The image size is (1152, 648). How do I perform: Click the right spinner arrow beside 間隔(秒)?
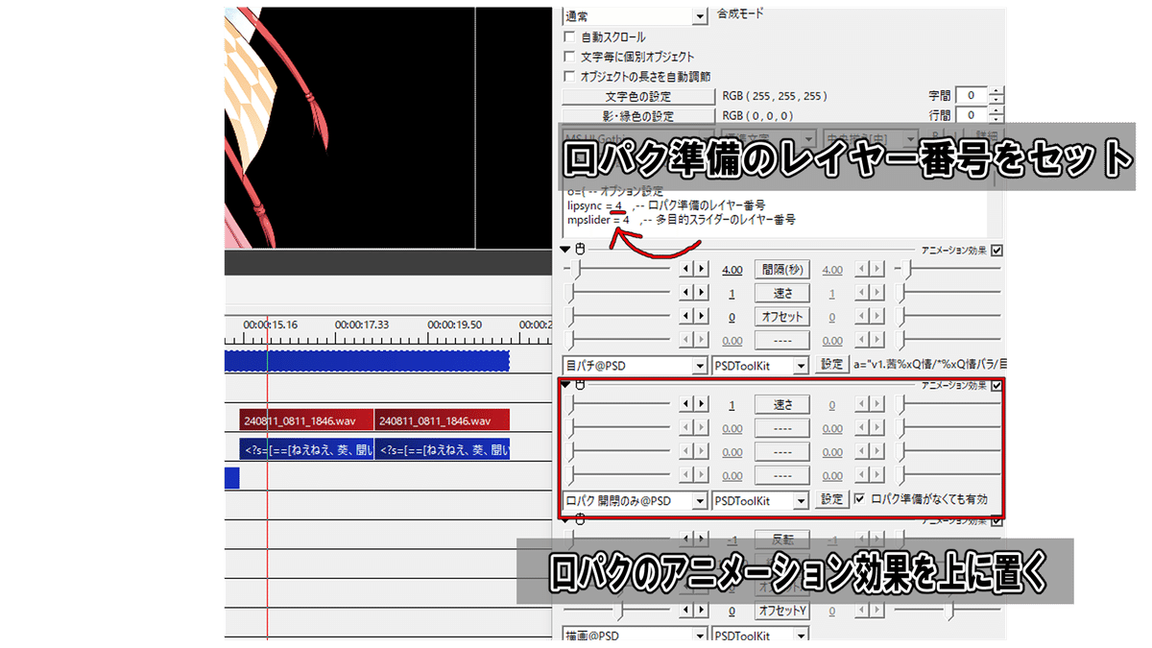[x=701, y=269]
